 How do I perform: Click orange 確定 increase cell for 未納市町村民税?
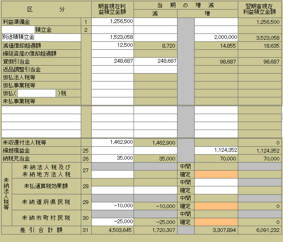tap(216, 222)
